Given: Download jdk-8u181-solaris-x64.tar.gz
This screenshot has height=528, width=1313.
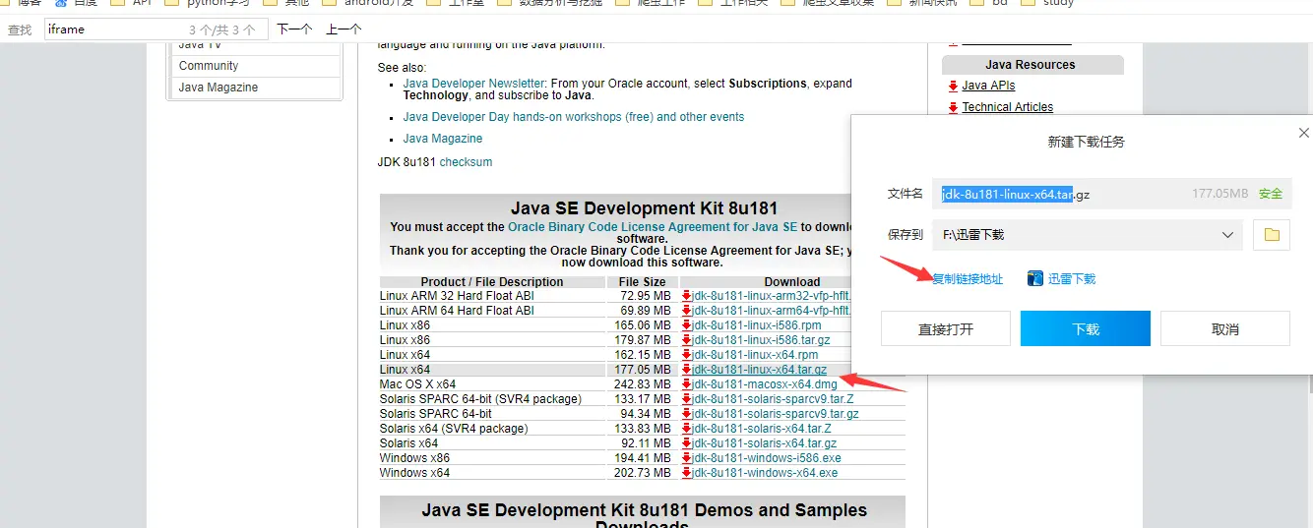Looking at the screenshot, I should click(x=764, y=443).
